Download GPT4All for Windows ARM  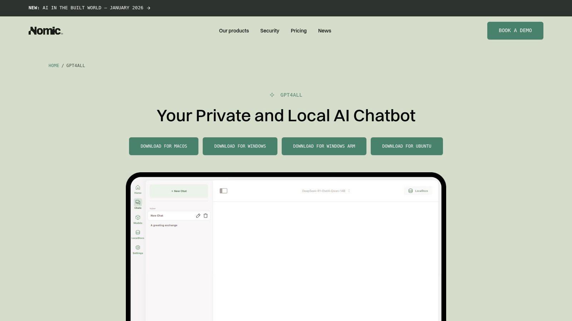[324, 146]
